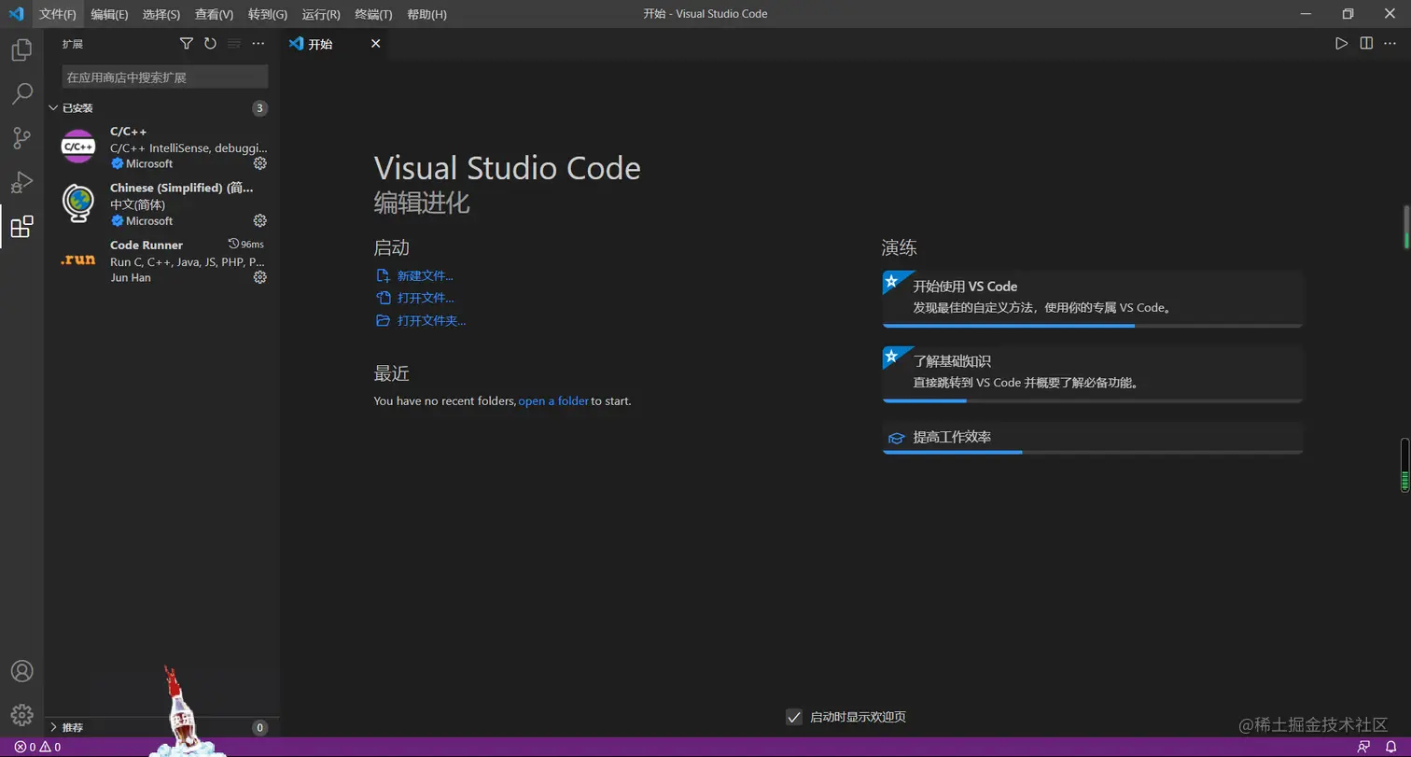
Task: Toggle 启动时显示欢迎页 checkbox
Action: click(x=794, y=717)
